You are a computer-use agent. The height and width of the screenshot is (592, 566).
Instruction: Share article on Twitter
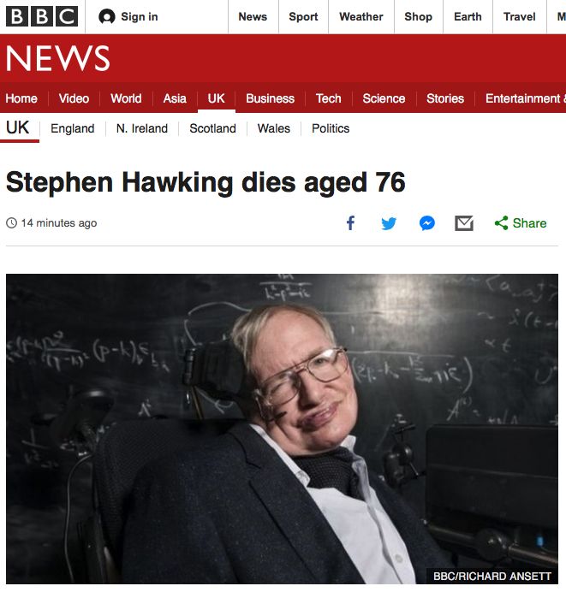click(389, 223)
